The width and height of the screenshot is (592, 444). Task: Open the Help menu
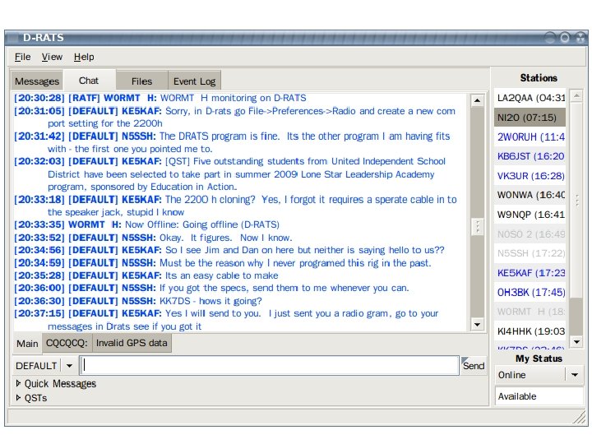point(84,57)
